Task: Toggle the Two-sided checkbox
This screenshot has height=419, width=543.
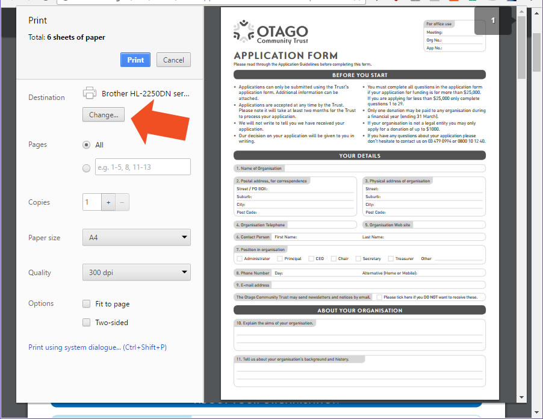Action: [87, 323]
